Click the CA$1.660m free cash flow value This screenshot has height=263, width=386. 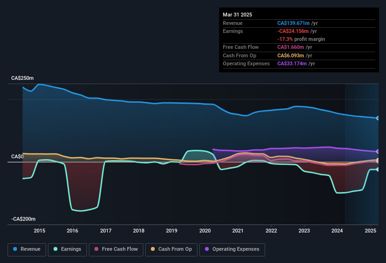click(x=291, y=47)
